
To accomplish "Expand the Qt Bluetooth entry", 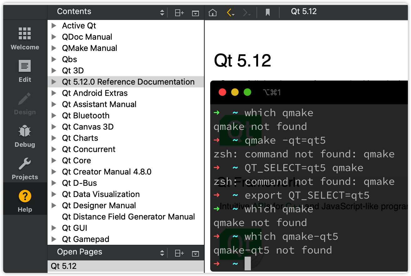I will click(54, 116).
